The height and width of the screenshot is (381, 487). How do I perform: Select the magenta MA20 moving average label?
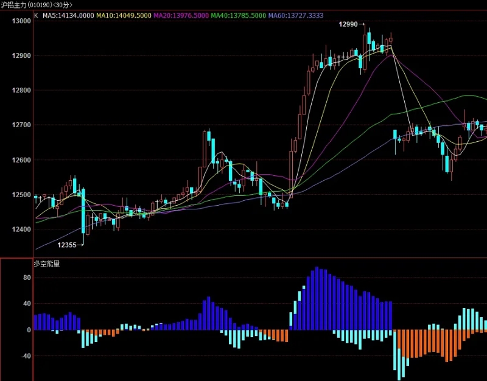pyautogui.click(x=181, y=16)
